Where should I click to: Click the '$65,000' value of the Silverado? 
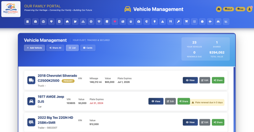coord(110,82)
